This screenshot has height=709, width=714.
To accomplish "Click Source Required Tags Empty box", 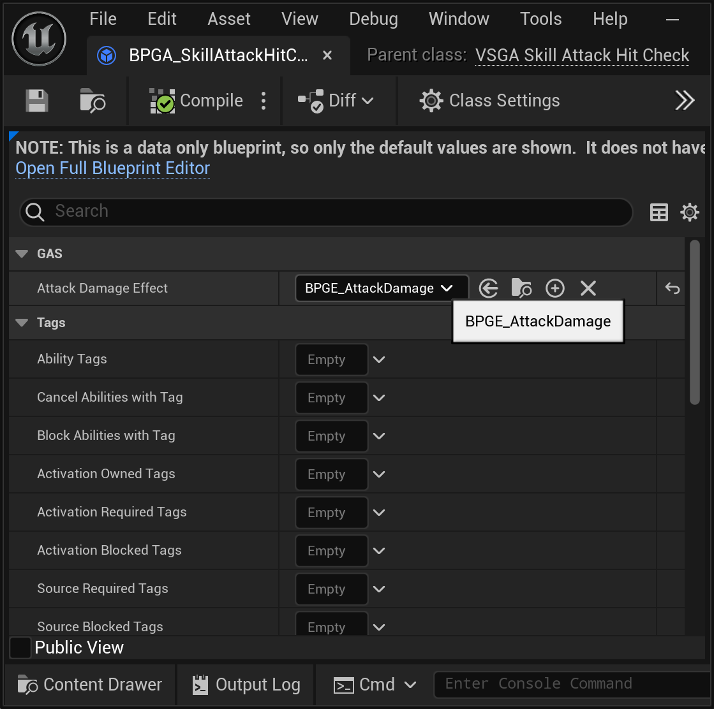I will [332, 589].
